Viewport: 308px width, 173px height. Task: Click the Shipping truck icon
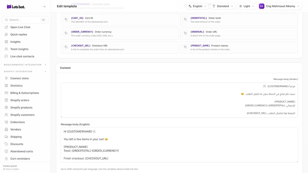point(6,137)
